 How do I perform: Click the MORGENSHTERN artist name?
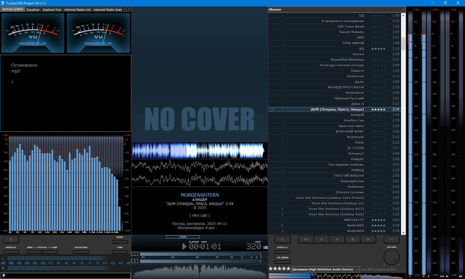(x=200, y=195)
